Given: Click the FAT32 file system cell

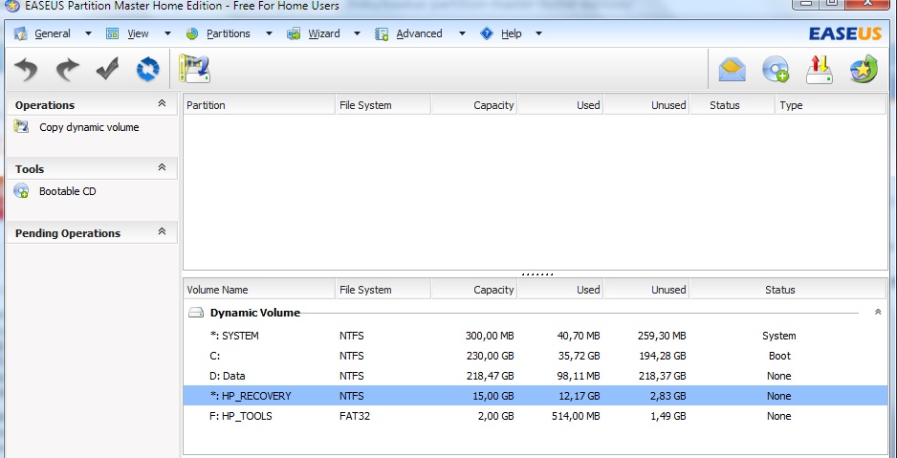Looking at the screenshot, I should pos(355,416).
